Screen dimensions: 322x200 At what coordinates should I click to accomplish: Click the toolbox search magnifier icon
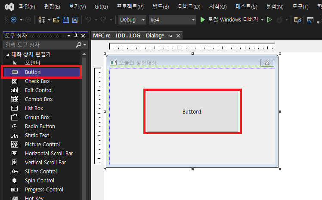tap(78, 45)
